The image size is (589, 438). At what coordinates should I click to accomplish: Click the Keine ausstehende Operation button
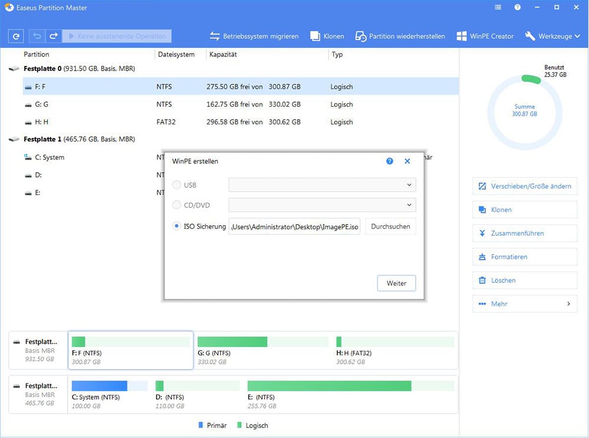pos(117,36)
